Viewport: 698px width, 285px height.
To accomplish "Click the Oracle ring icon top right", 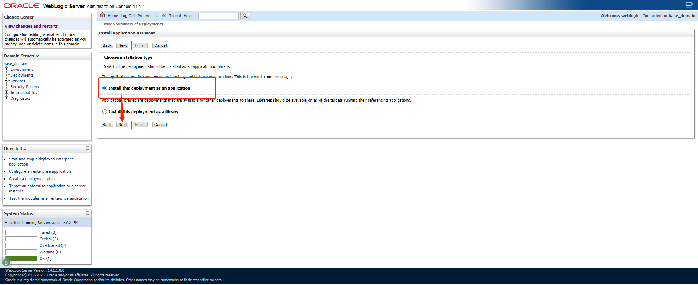I will 689,4.
